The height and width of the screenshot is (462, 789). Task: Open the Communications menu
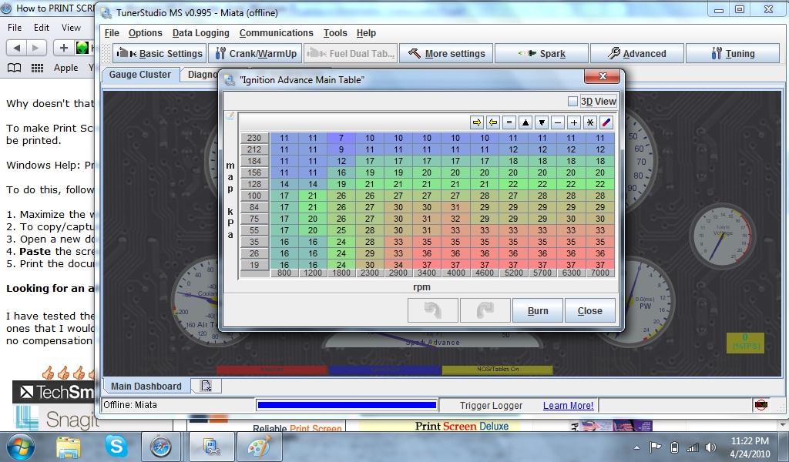276,33
